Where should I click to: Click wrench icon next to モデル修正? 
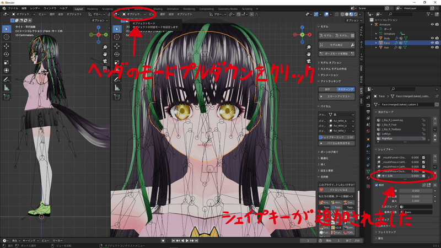tap(352, 45)
